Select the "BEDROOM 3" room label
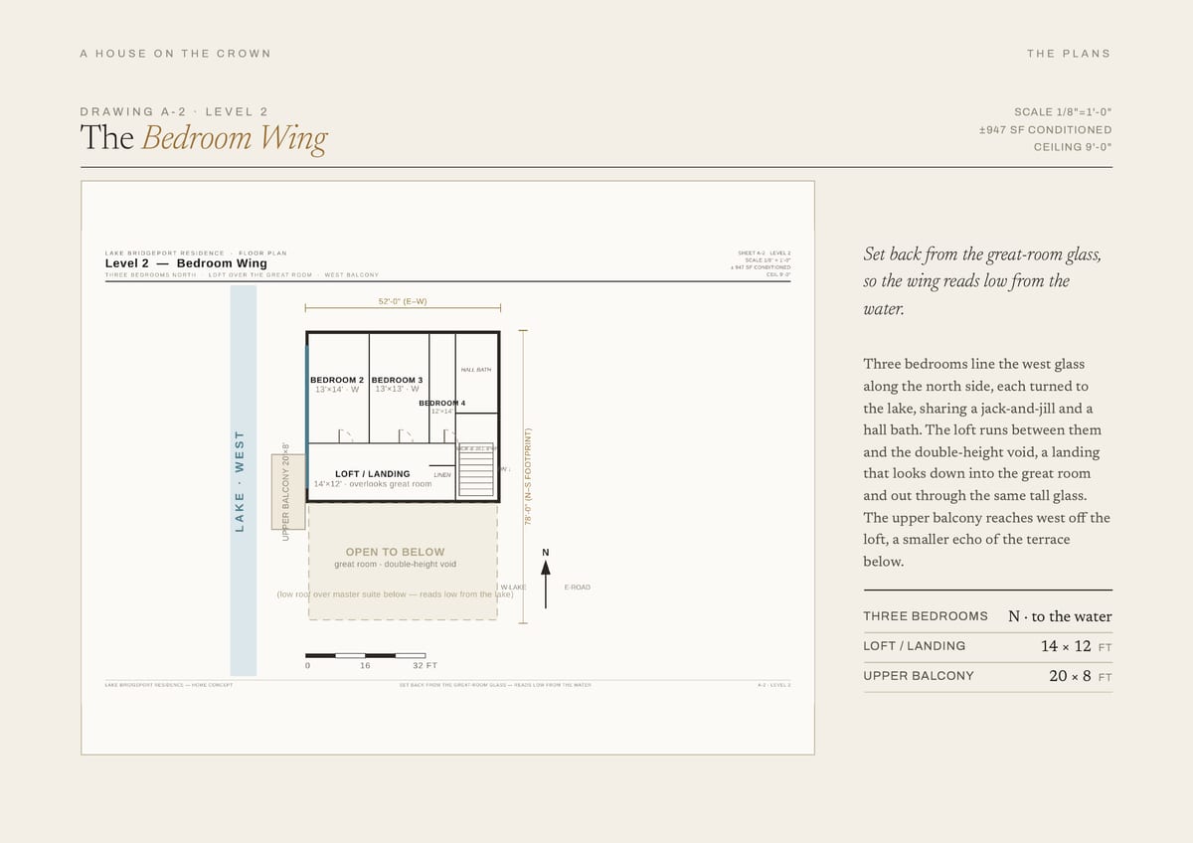Screen dimensions: 1193x843 397,380
